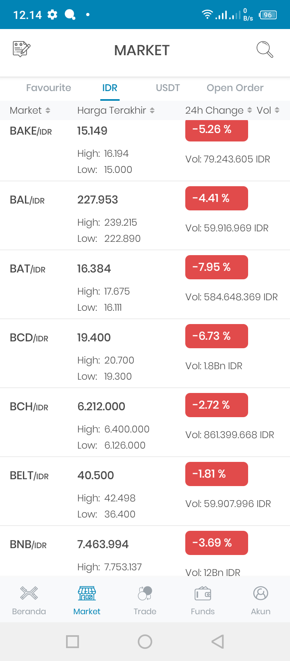Sort by Market column arrows
This screenshot has width=290, height=661.
48,110
